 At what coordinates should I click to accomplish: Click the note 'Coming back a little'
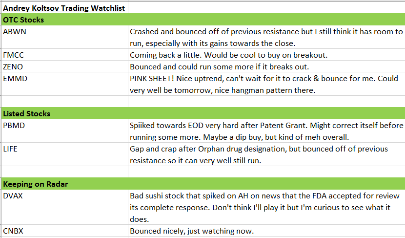[266, 55]
